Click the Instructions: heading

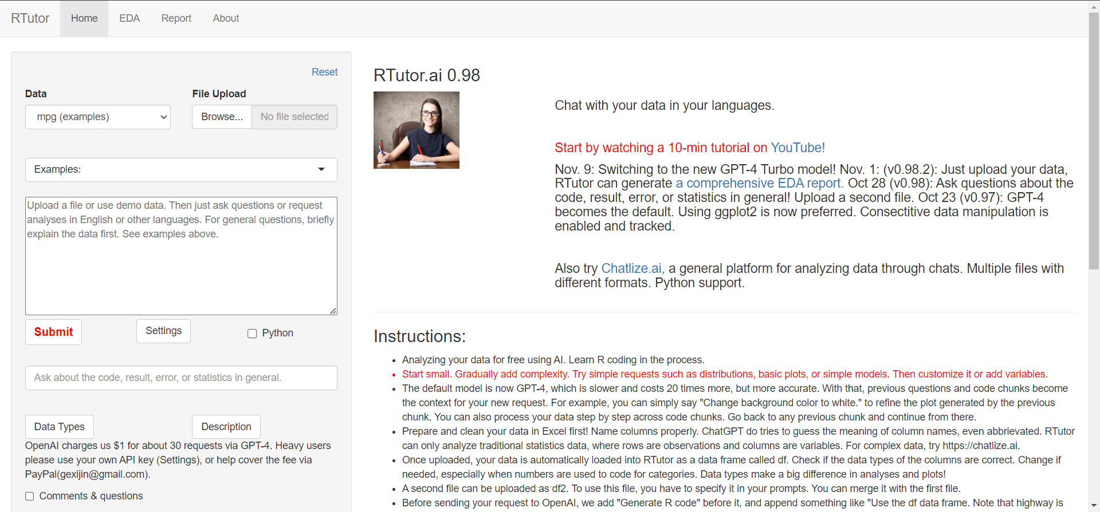click(x=420, y=336)
